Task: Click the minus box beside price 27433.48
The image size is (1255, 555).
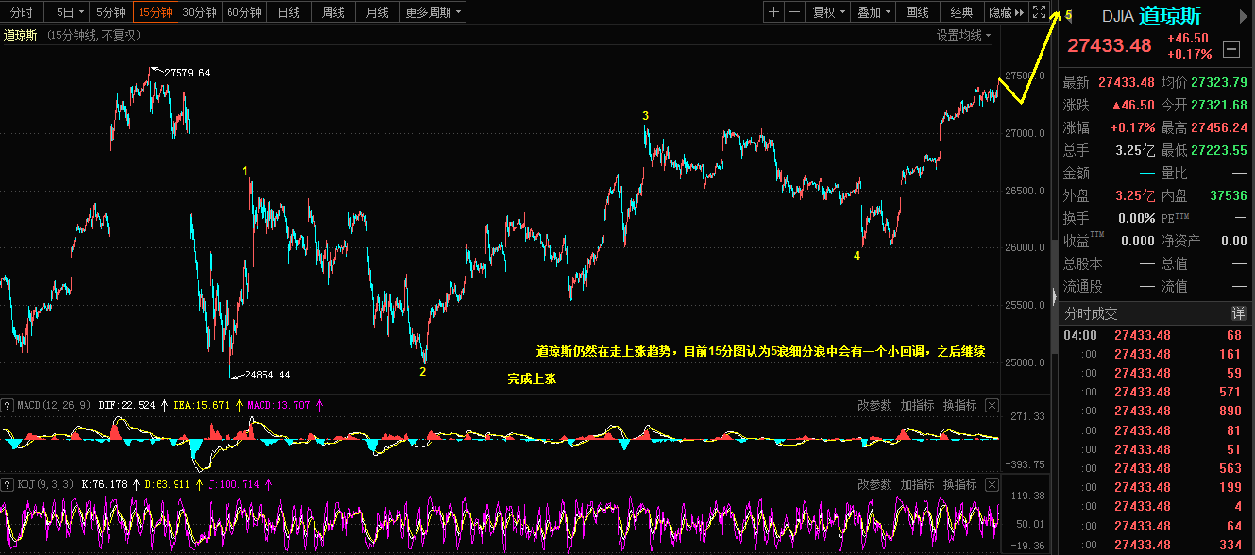Action: pyautogui.click(x=1231, y=49)
